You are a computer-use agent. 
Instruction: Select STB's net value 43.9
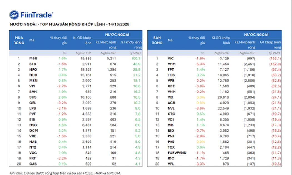tap(137, 64)
